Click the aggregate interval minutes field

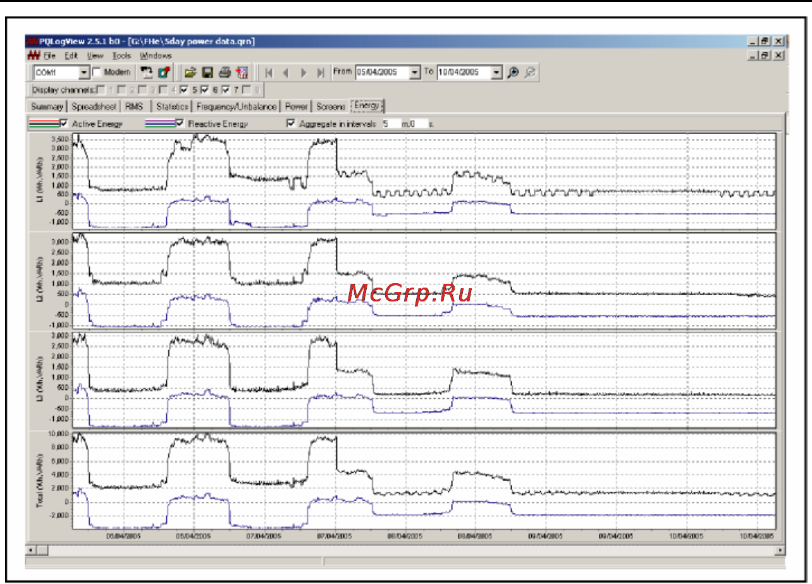pos(391,124)
